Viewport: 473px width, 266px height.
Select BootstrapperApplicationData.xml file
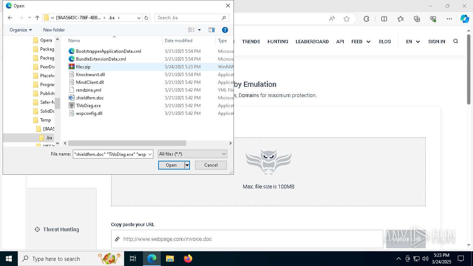tap(108, 51)
